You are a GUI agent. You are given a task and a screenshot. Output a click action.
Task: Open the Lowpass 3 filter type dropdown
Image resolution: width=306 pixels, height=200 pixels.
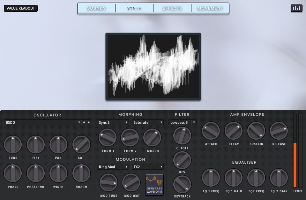click(183, 122)
